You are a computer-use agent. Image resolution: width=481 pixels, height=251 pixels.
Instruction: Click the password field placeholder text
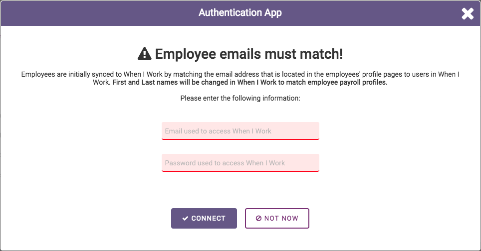click(x=225, y=163)
